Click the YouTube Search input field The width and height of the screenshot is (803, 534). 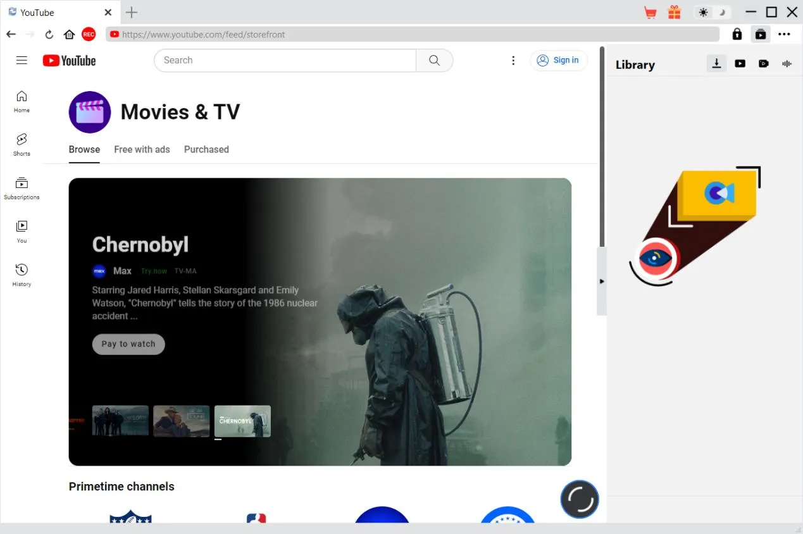point(285,60)
